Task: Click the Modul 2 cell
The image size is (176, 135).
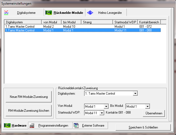Action: (48, 27)
